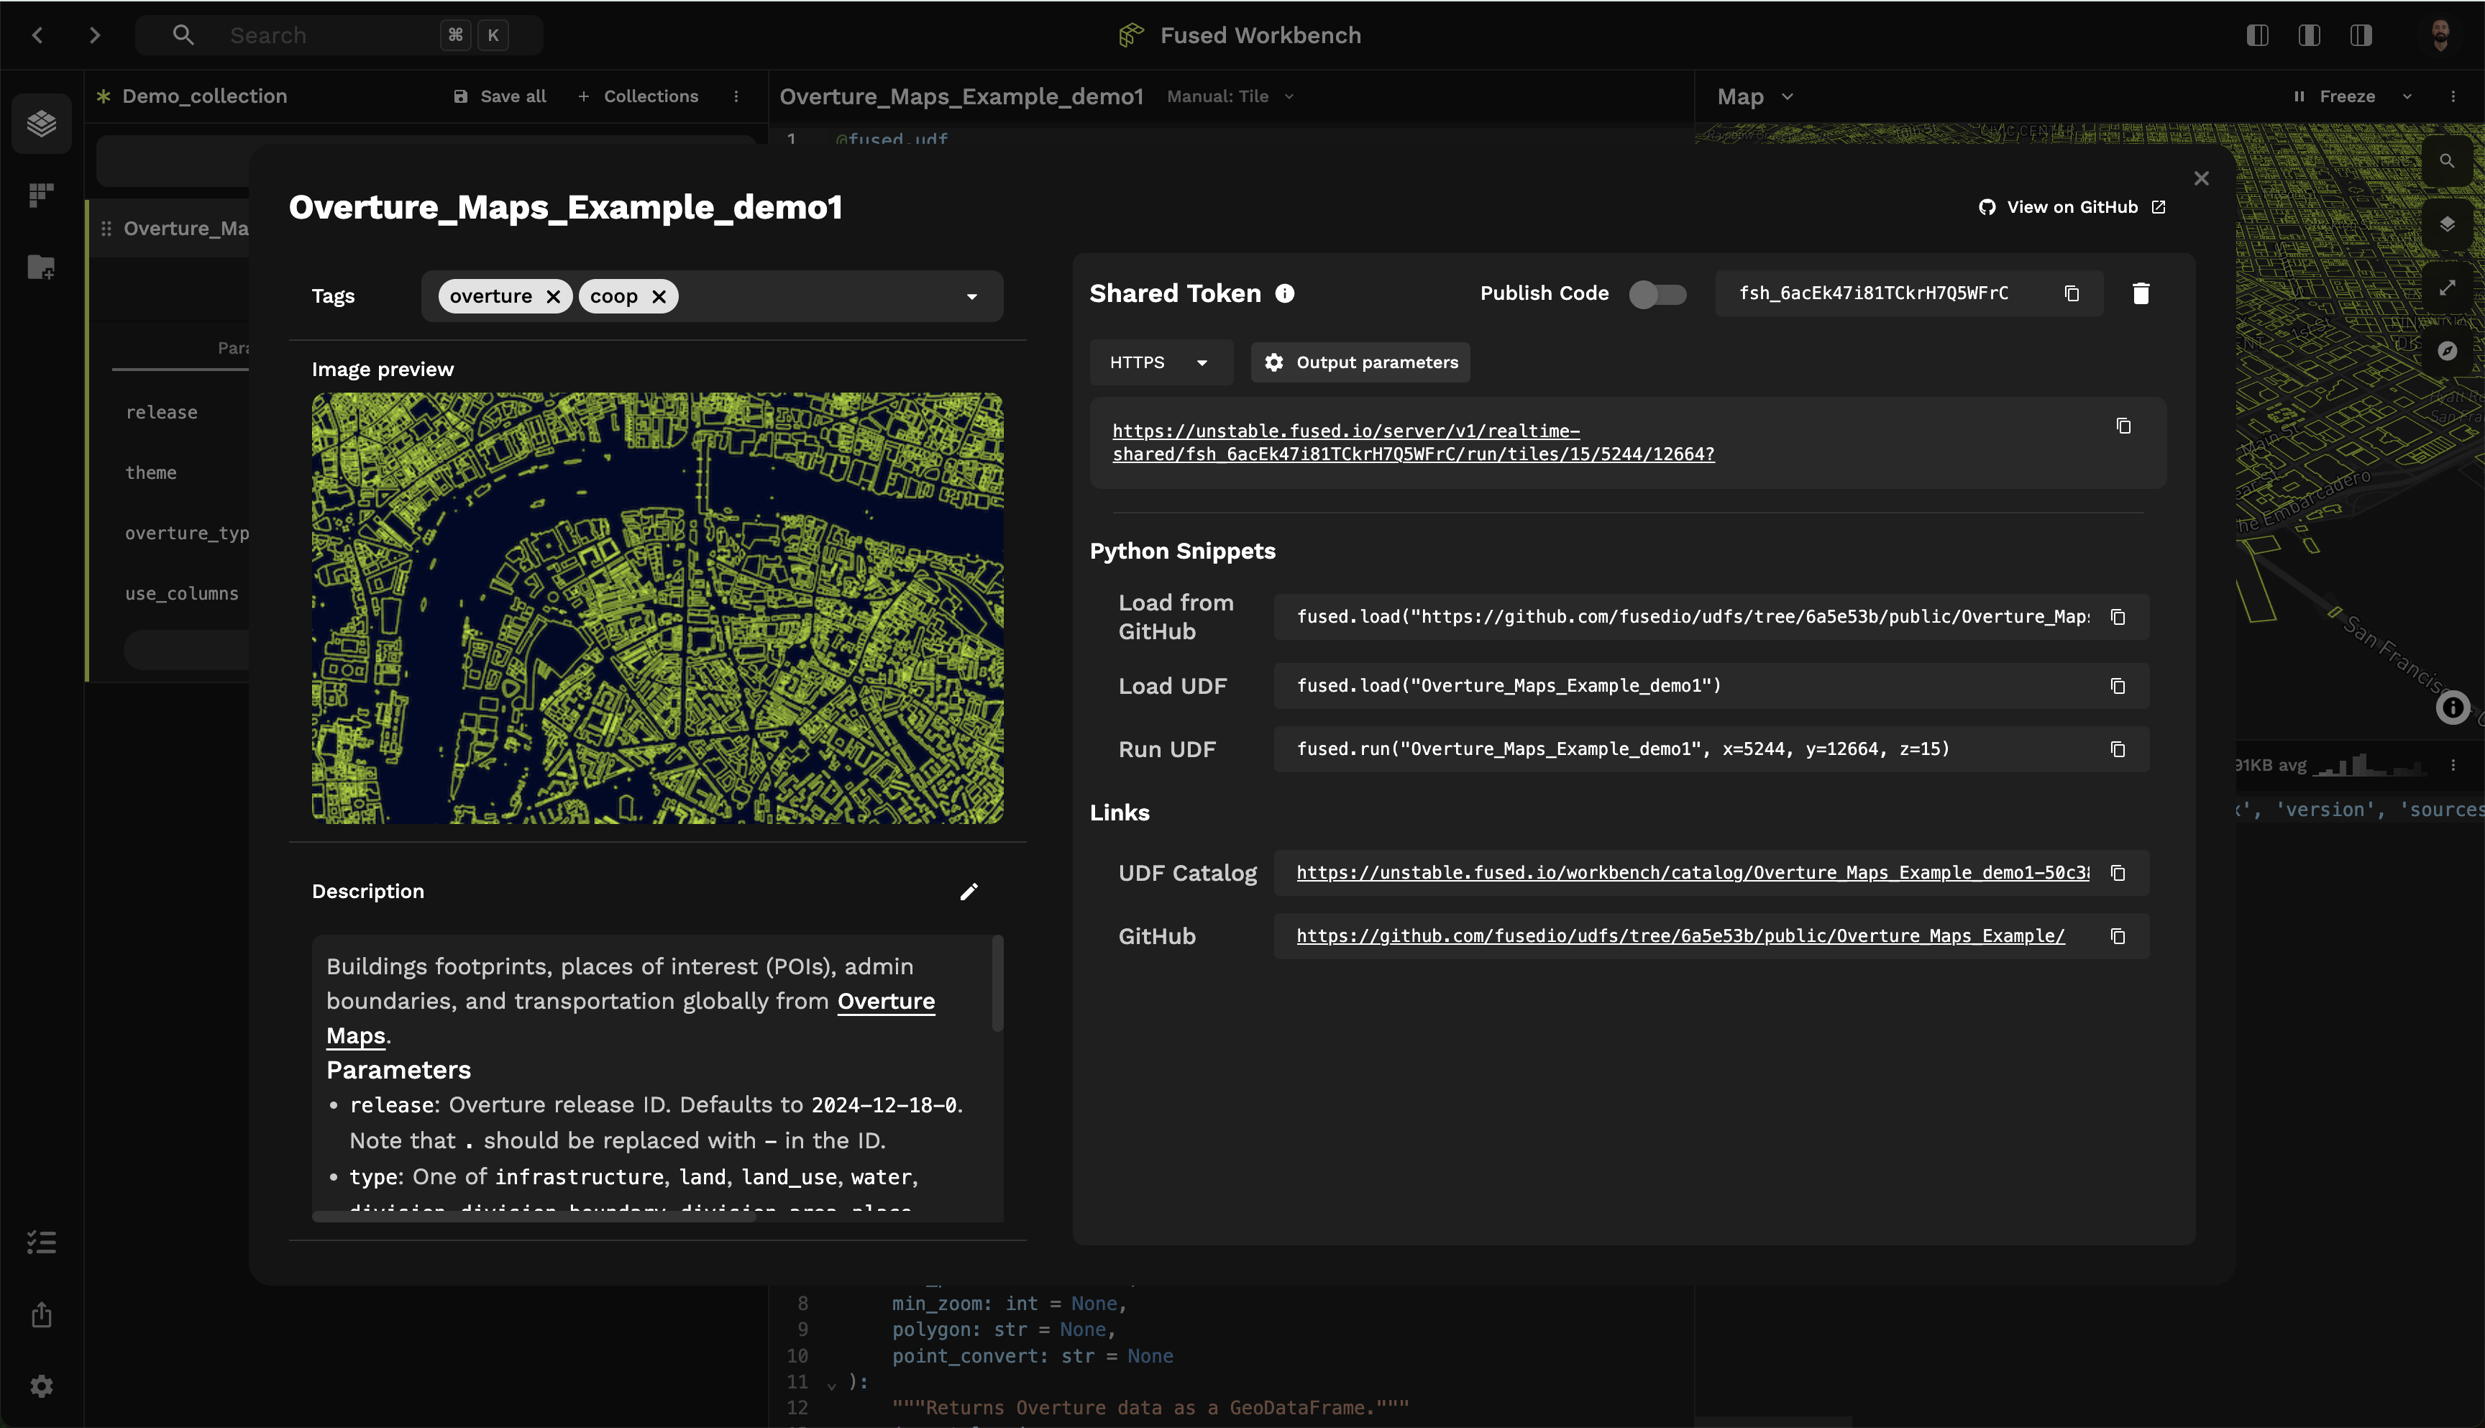Open the realtime-shared tile URL link

[x=1413, y=442]
